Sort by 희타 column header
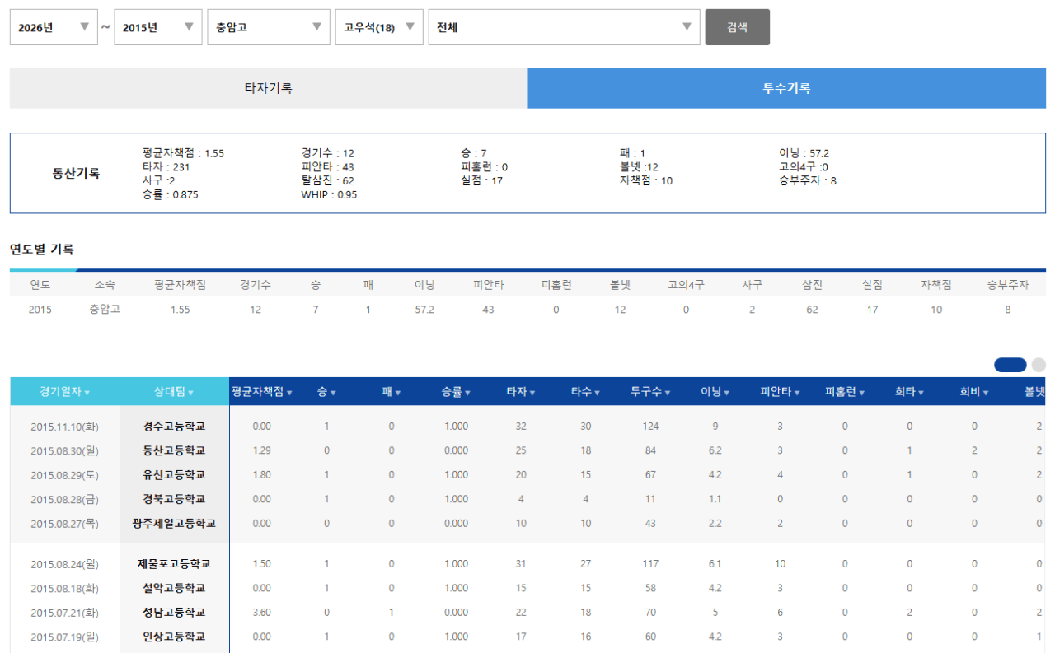Viewport: 1055px width, 653px height. click(x=909, y=392)
